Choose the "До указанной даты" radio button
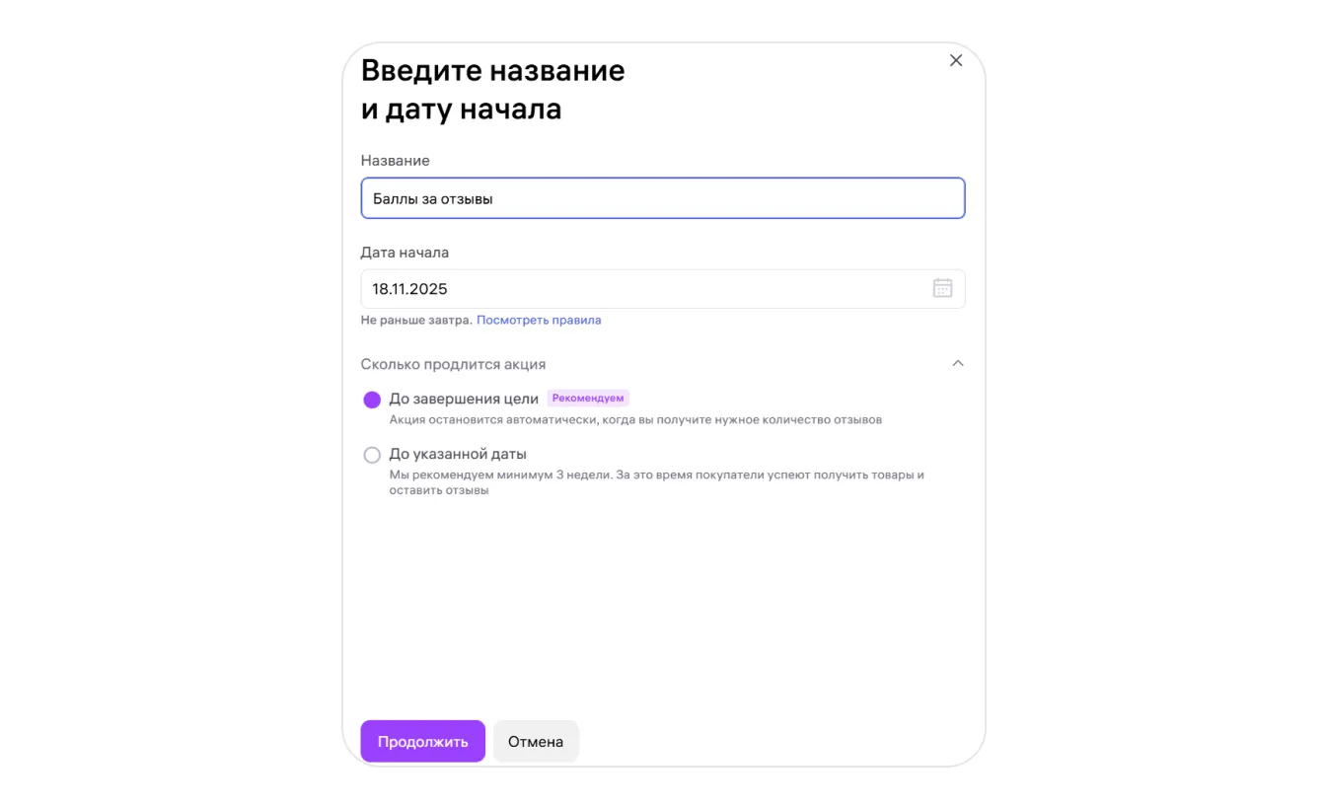1326x807 pixels. [x=372, y=455]
